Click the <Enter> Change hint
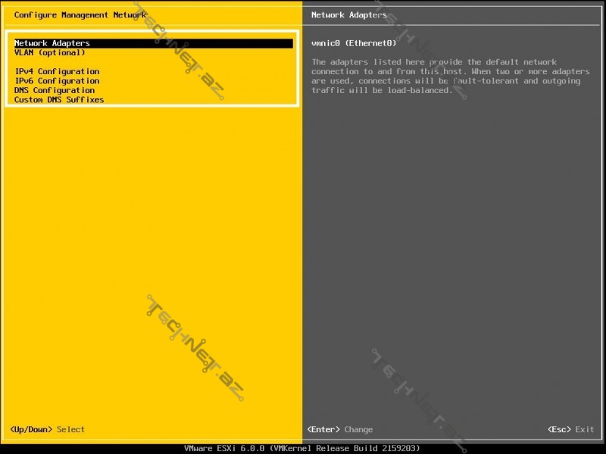 [340, 429]
